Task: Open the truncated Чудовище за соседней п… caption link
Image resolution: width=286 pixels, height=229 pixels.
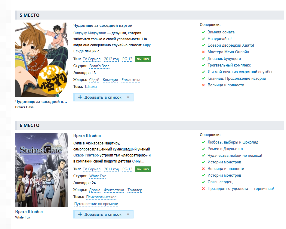Action: click(41, 102)
